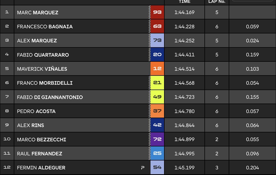Click the 0.204 gap for Aldeguer

click(x=252, y=168)
